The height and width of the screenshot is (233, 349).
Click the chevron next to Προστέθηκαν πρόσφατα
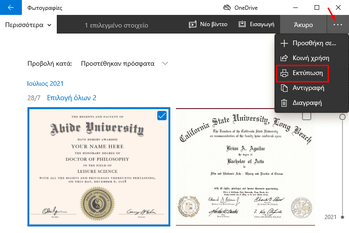(165, 63)
